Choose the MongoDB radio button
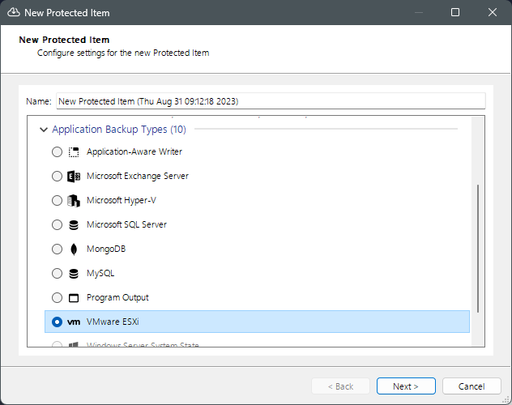Image resolution: width=512 pixels, height=405 pixels. tap(57, 249)
